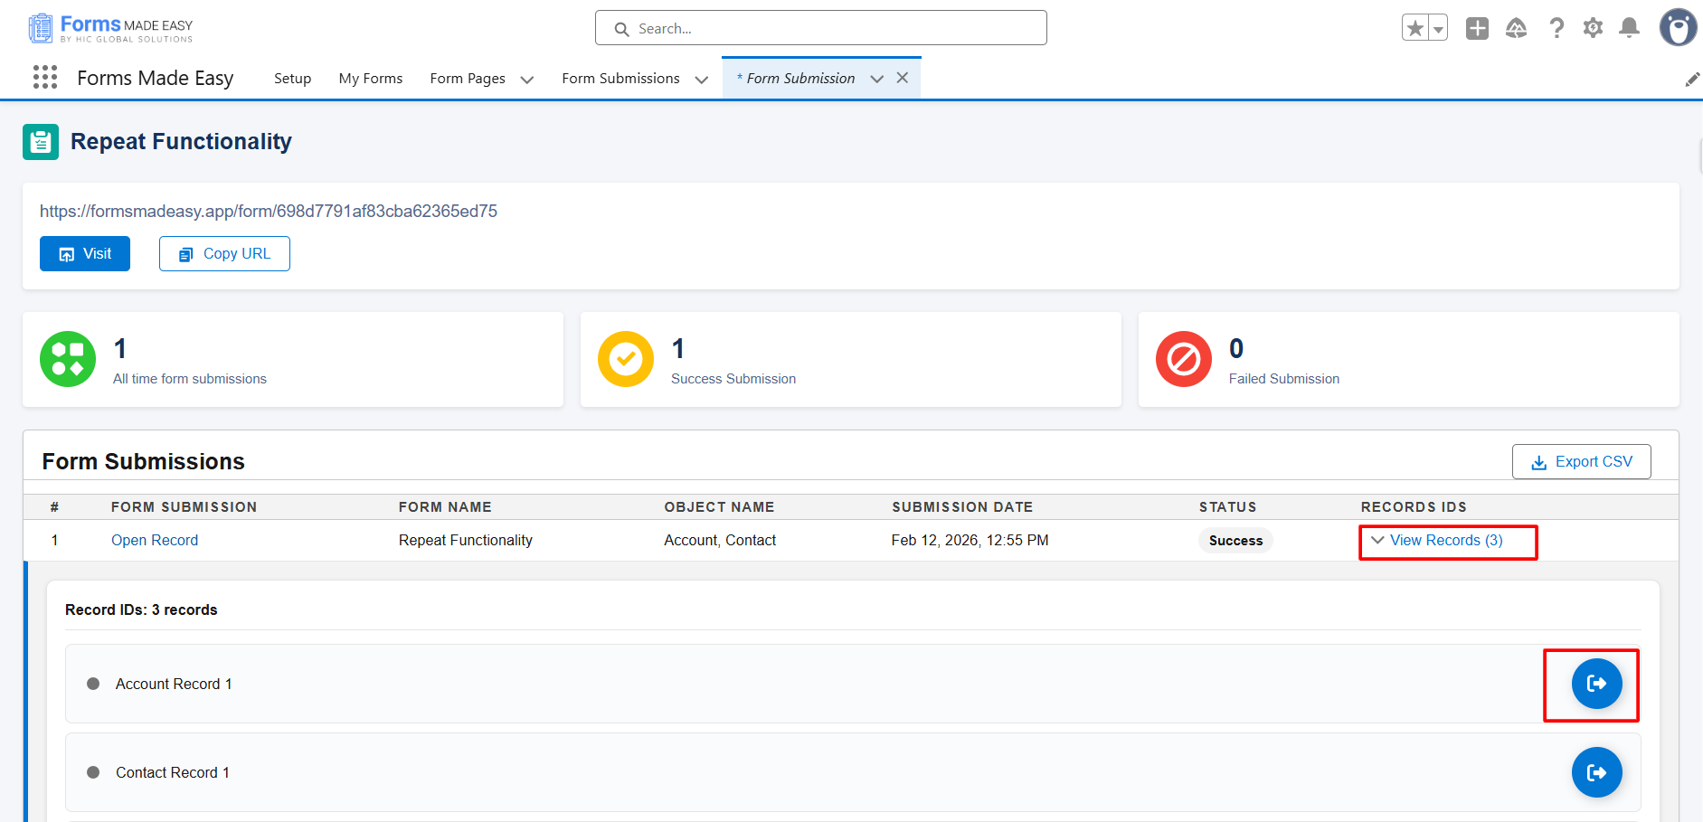Image resolution: width=1703 pixels, height=822 pixels.
Task: Click the pencil edit icon in navigation bar
Action: [x=1692, y=80]
